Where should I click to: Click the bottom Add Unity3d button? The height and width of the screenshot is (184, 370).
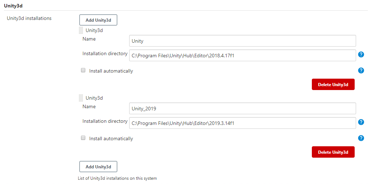coord(98,167)
